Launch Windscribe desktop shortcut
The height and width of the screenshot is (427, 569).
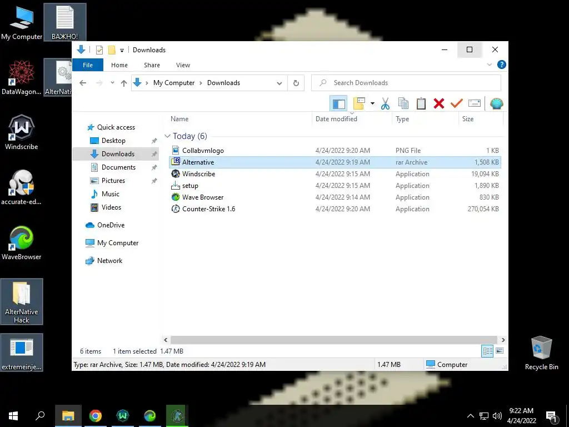22,132
